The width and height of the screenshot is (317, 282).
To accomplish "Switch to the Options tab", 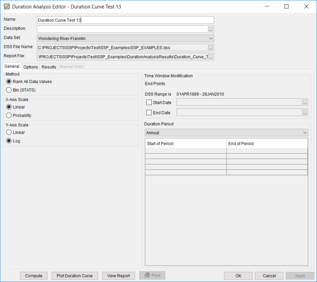I will (31, 67).
